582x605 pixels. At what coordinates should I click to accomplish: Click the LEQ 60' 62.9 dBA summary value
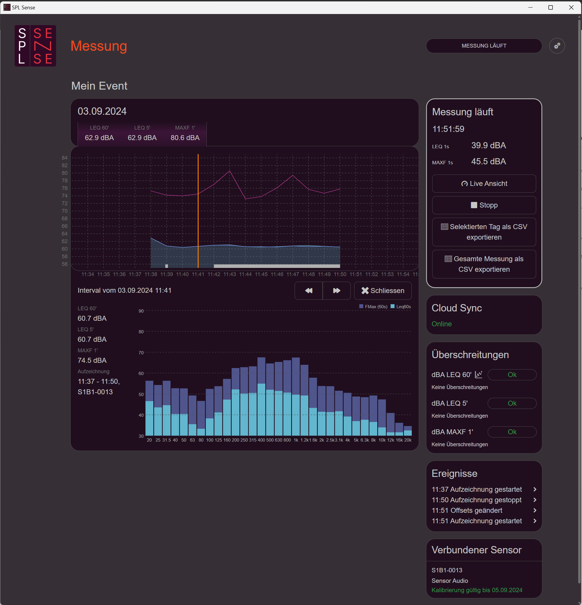coord(99,138)
